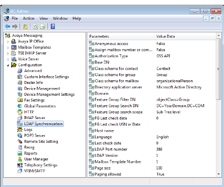Image resolution: width=224 pixels, height=187 pixels.
Task: Select Class schema for mailbox row
Action: click(152, 81)
